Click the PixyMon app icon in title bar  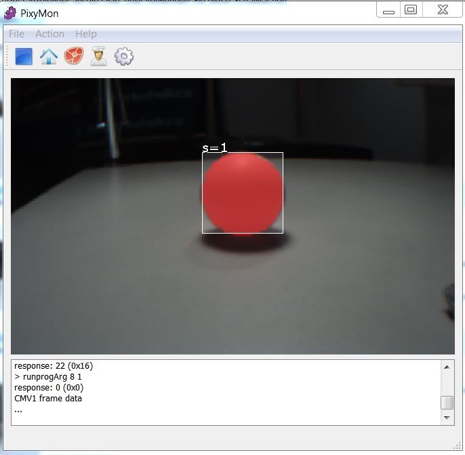click(x=10, y=14)
